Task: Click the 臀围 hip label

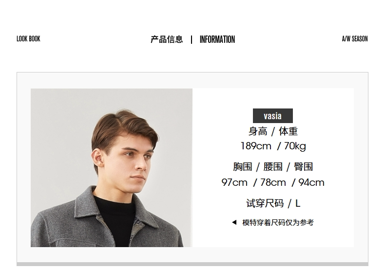Action: pyautogui.click(x=304, y=167)
